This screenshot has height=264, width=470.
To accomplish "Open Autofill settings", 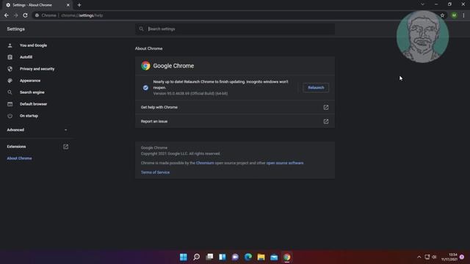I will point(26,57).
